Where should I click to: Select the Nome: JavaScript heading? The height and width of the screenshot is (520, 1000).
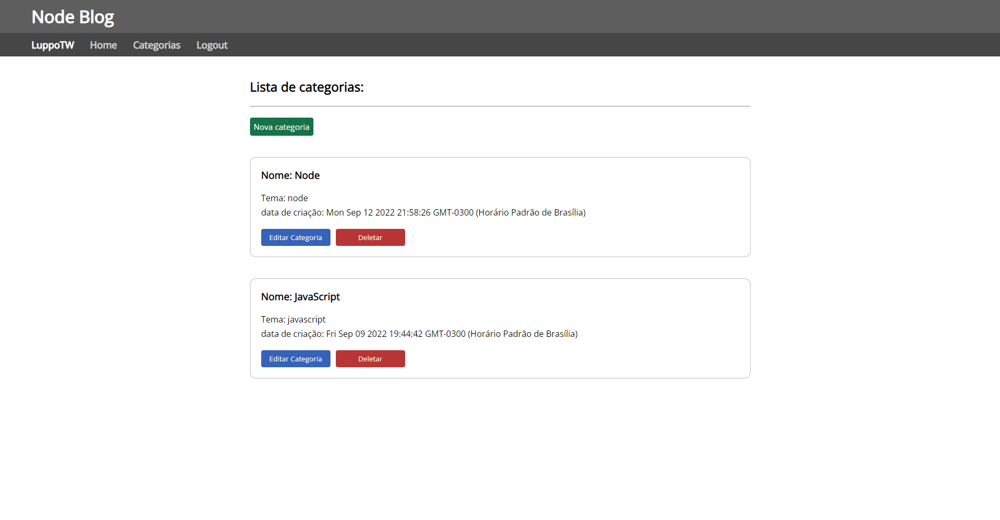[x=300, y=296]
